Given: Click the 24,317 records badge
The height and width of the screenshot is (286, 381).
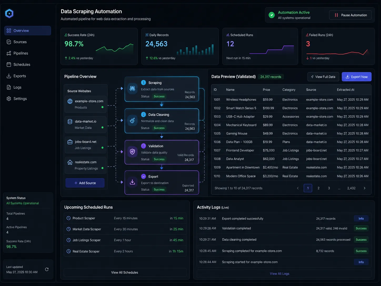Looking at the screenshot, I should tap(271, 77).
